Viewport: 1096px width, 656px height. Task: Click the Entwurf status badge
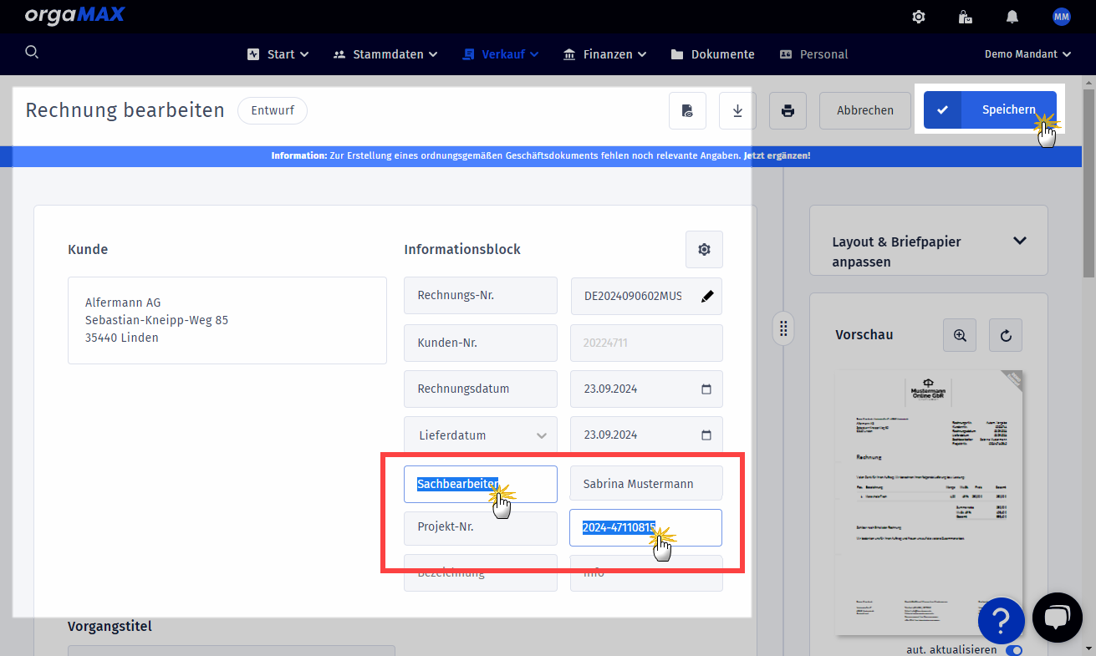coord(273,110)
